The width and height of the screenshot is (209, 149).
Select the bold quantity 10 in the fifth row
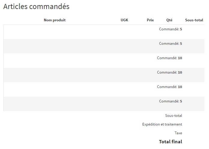(180, 87)
